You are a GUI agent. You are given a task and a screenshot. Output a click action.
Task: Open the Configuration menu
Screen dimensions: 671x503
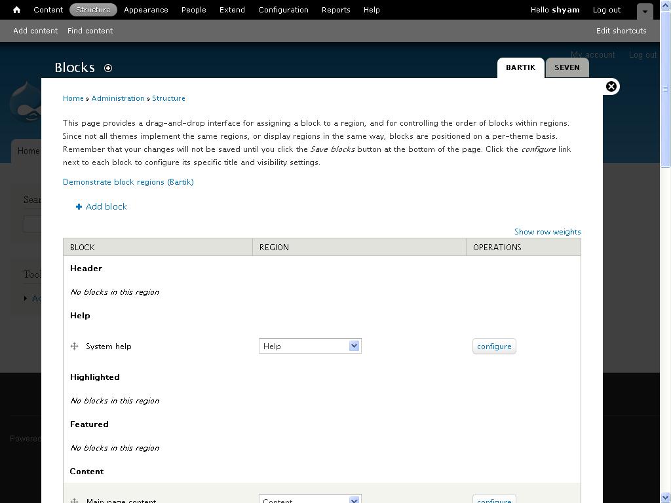283,10
